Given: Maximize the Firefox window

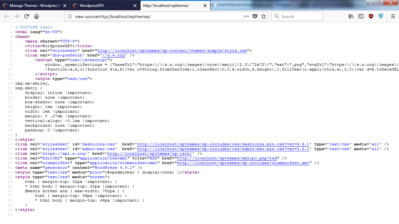Looking at the screenshot, I should pyautogui.click(x=379, y=2).
